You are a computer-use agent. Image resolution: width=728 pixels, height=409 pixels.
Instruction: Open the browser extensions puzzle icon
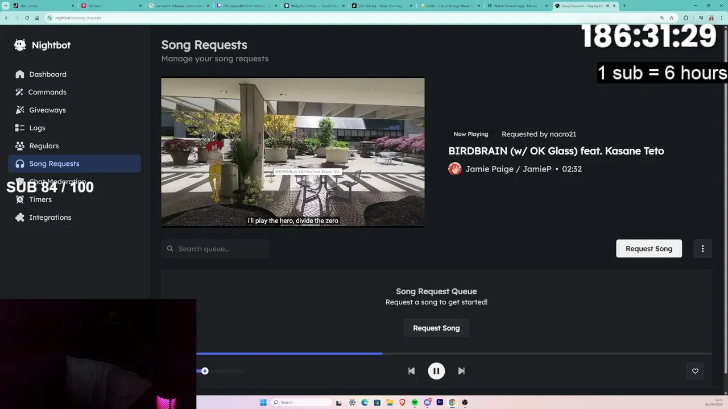point(685,18)
